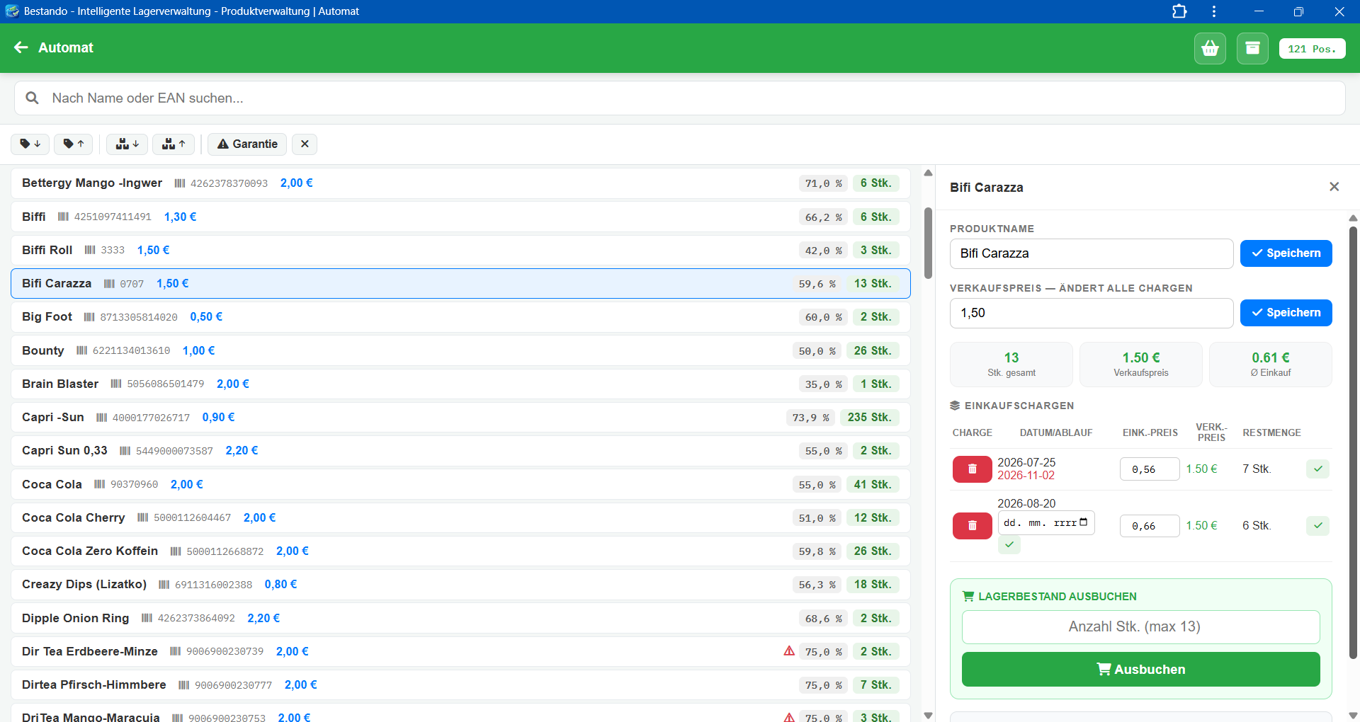This screenshot has width=1360, height=722.
Task: Click the 73,9 % margin badge
Action: (x=810, y=418)
